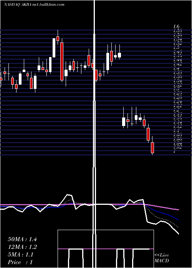Click the last red candlestick at the chart low
This screenshot has height=268, width=192.
[x=152, y=147]
